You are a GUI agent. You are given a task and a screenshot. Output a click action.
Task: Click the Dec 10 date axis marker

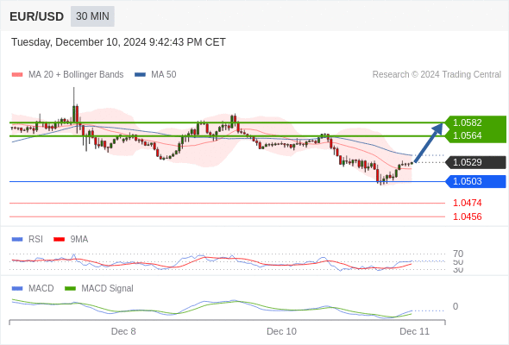[281, 331]
